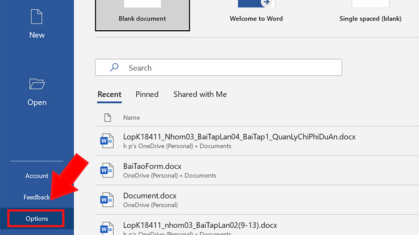Click path under BaiTaoForm.docx
The width and height of the screenshot is (419, 235).
170,175
